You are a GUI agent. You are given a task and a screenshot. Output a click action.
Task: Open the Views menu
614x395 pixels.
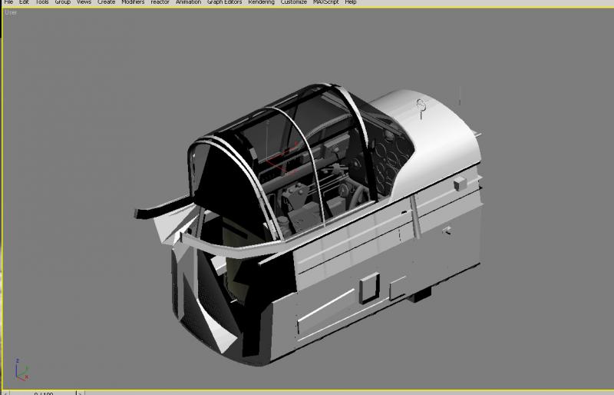(84, 2)
